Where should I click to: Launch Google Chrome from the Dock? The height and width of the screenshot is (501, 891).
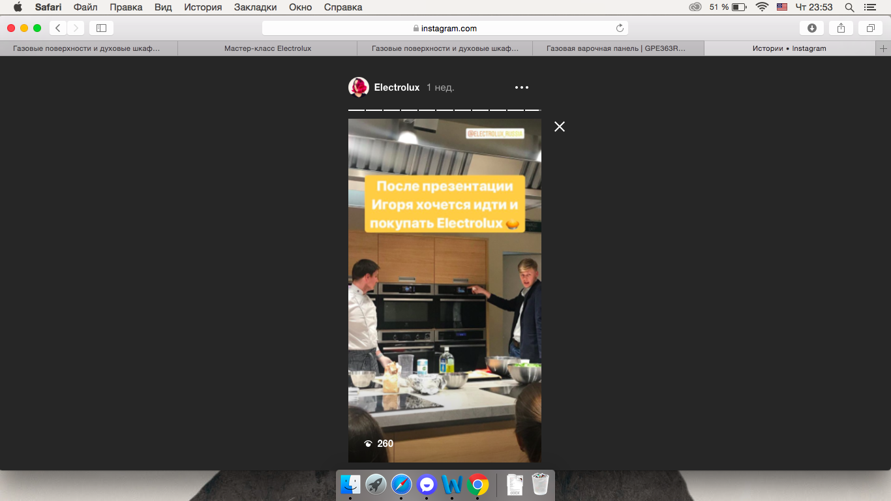point(477,485)
